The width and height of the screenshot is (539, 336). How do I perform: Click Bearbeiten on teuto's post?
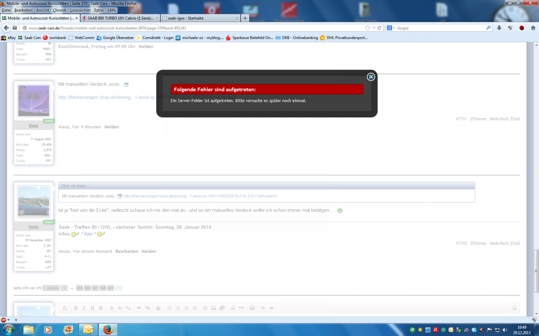127,251
